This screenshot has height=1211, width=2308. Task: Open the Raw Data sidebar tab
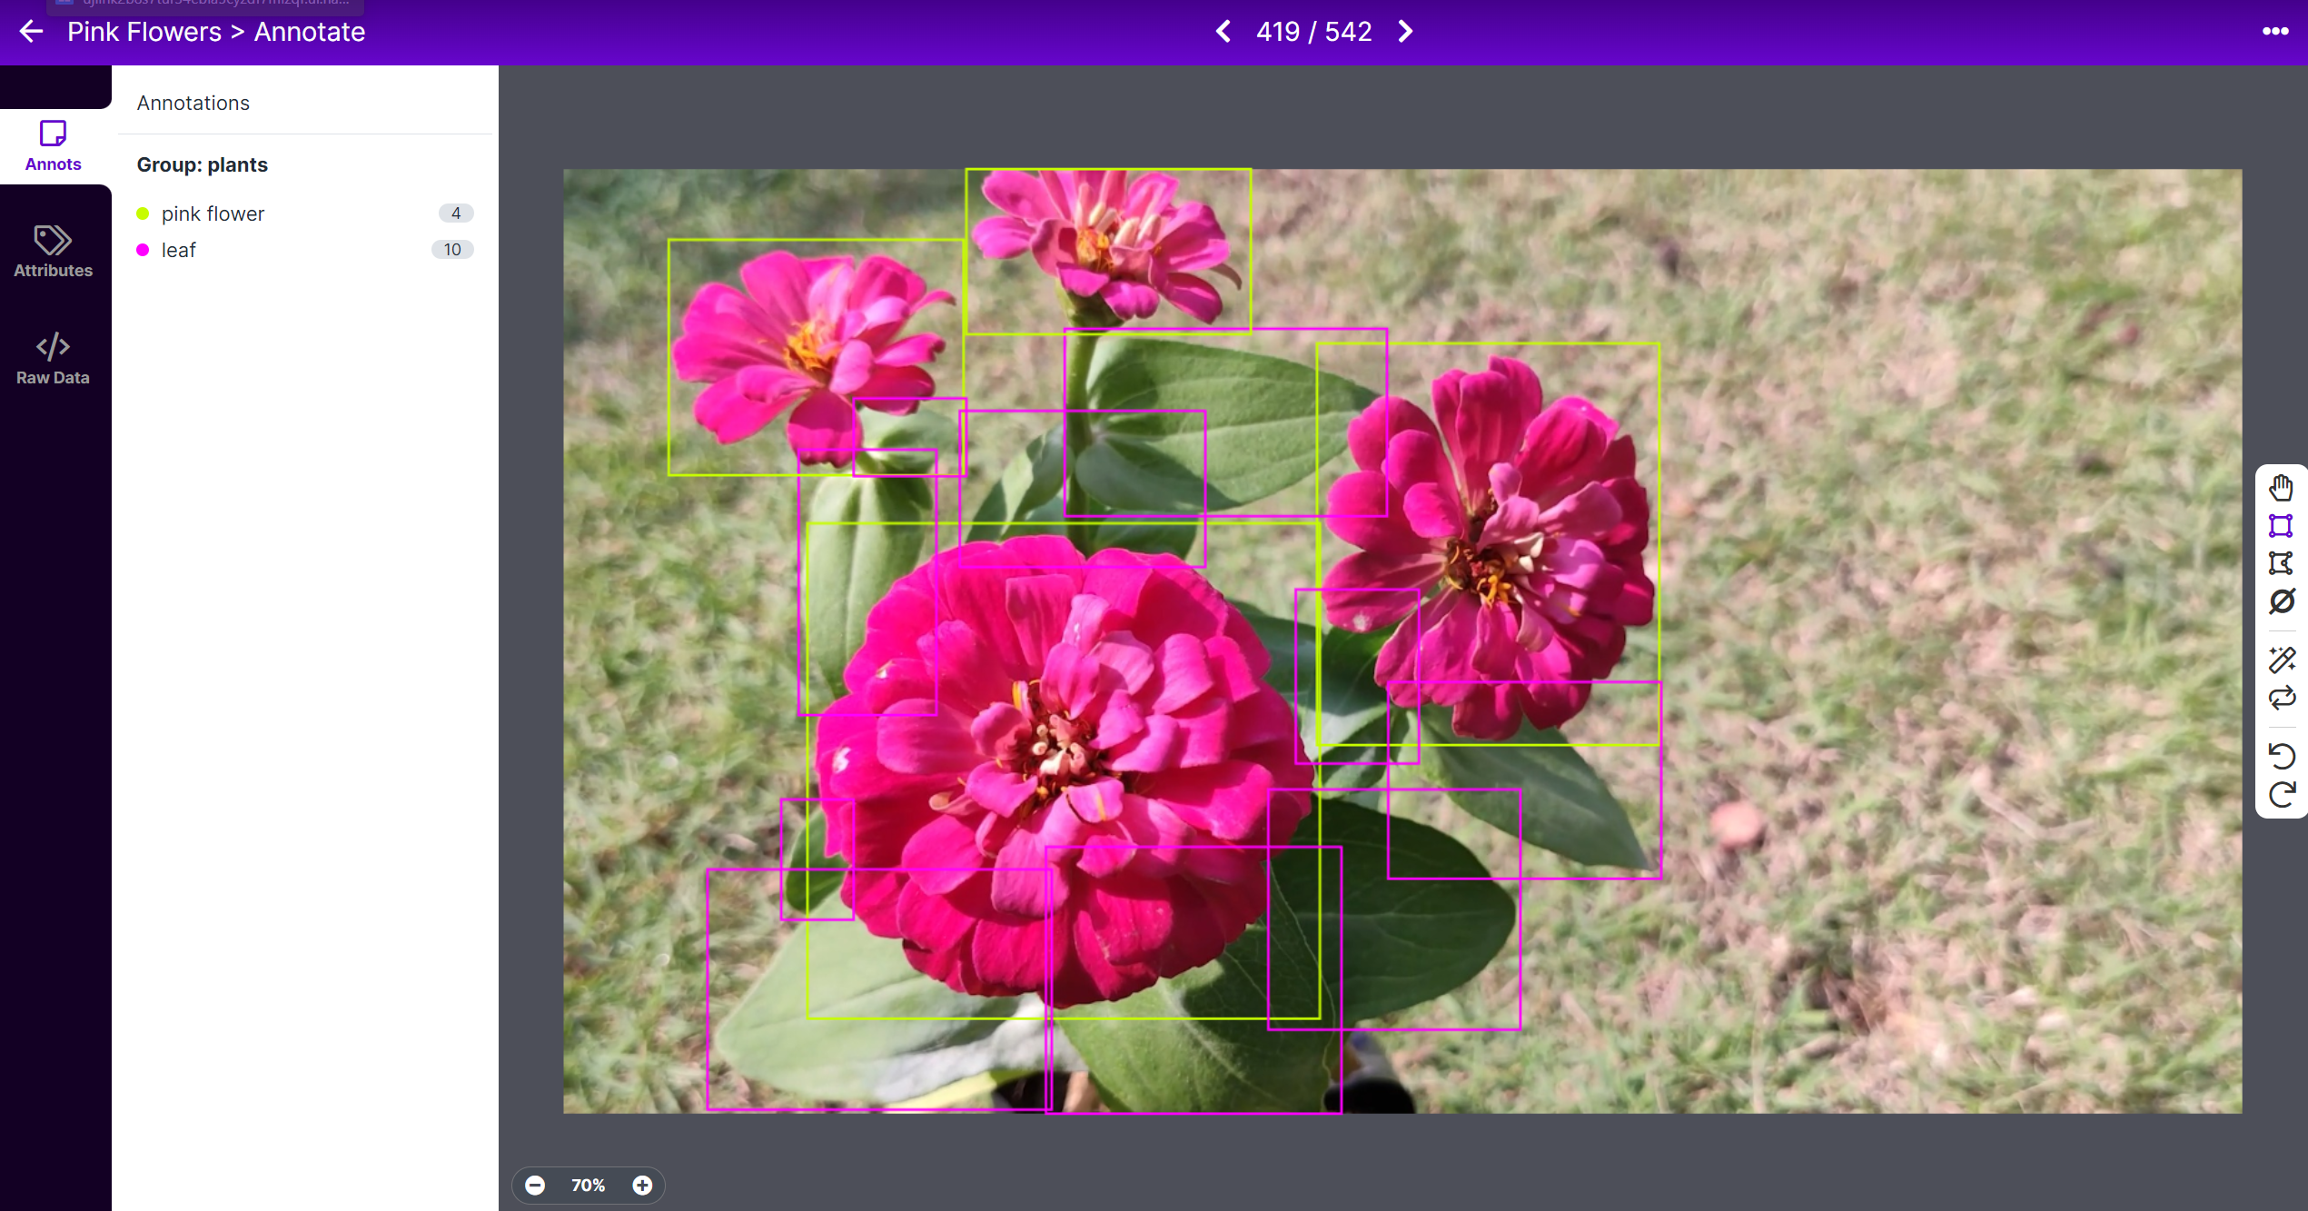click(x=54, y=359)
